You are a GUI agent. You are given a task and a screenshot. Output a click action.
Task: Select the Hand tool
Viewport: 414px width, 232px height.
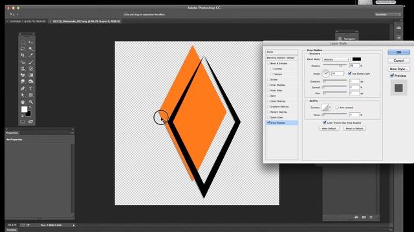click(x=23, y=102)
